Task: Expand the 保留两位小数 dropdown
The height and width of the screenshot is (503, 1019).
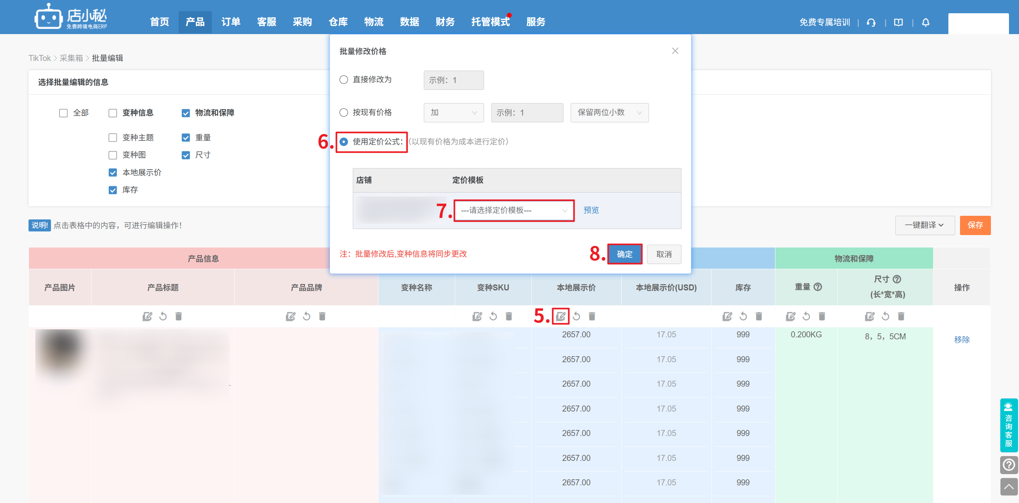Action: click(609, 113)
